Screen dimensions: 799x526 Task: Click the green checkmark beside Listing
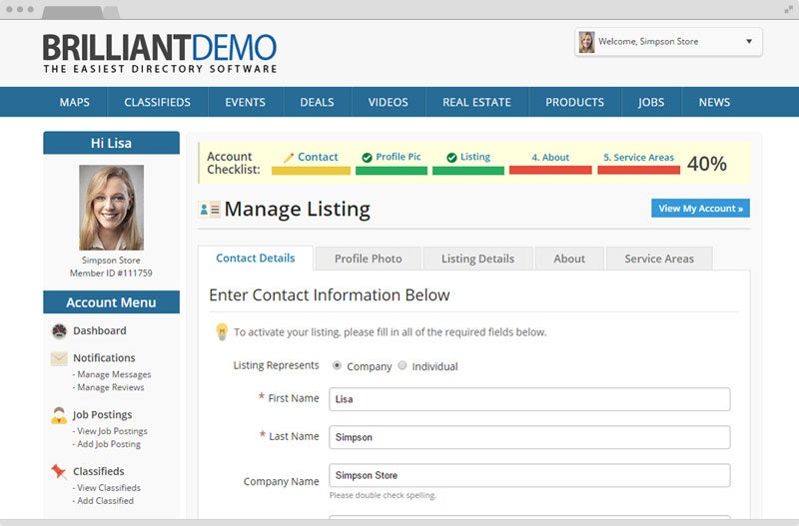pos(451,158)
